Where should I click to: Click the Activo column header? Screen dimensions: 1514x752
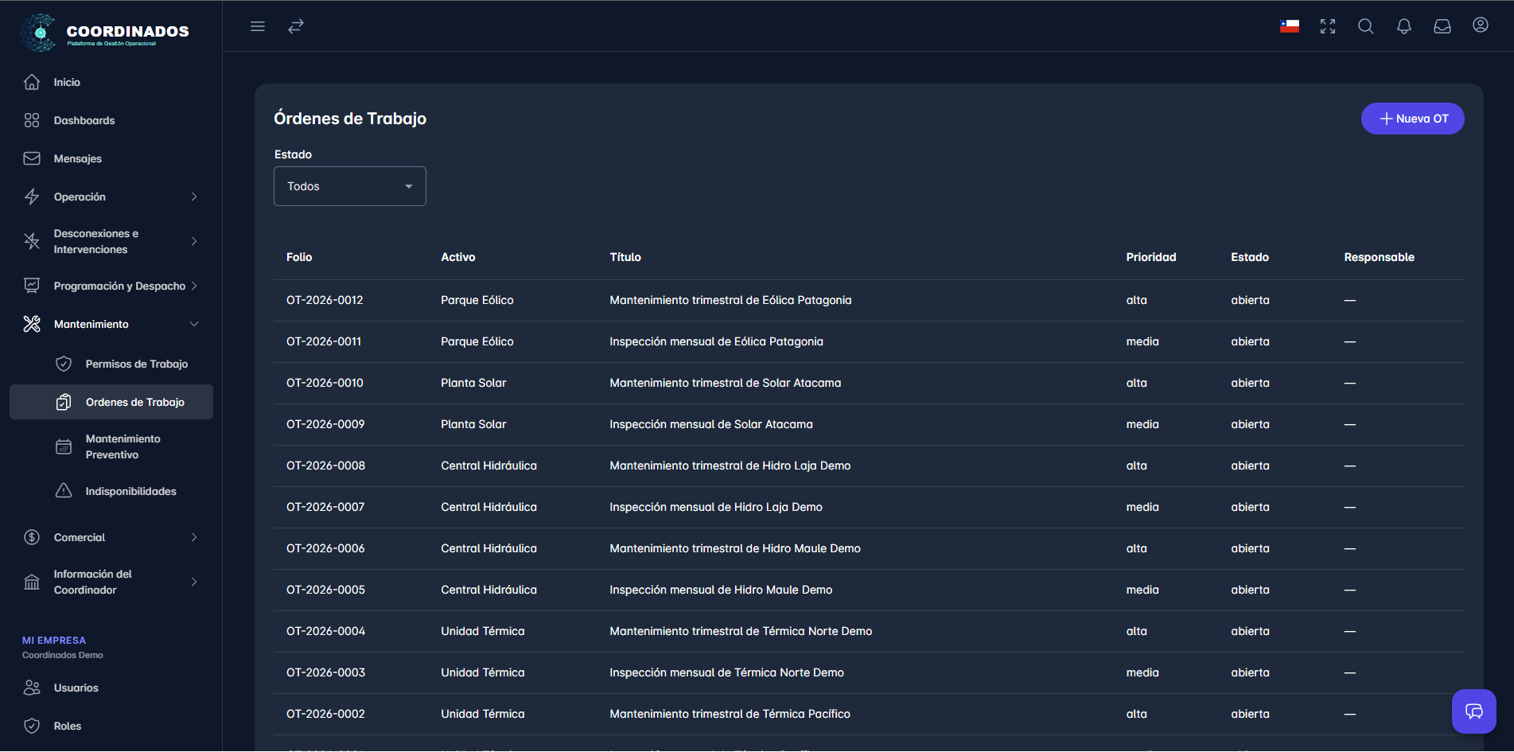pyautogui.click(x=458, y=257)
